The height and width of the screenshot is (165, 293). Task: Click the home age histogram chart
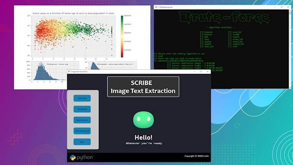tap(49, 71)
